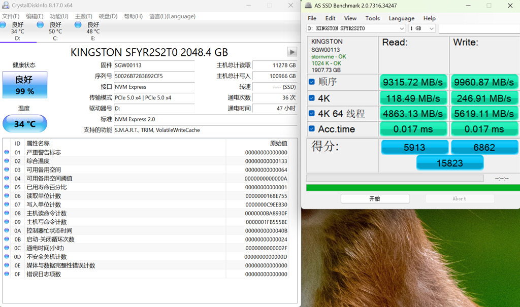Screen dimensions: 520x307
Task: Select drive C: status orb at 50 °C
Action: [40, 24]
